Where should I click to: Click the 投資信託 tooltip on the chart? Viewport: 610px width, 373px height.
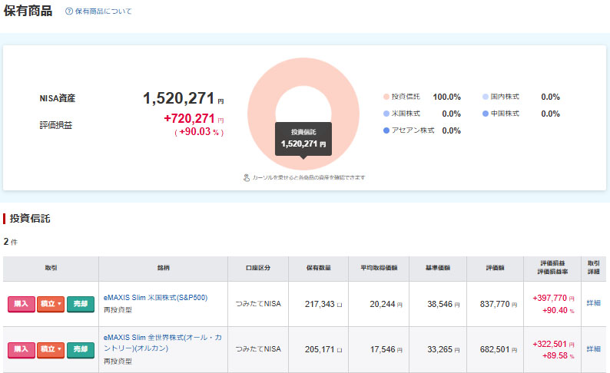coord(303,138)
